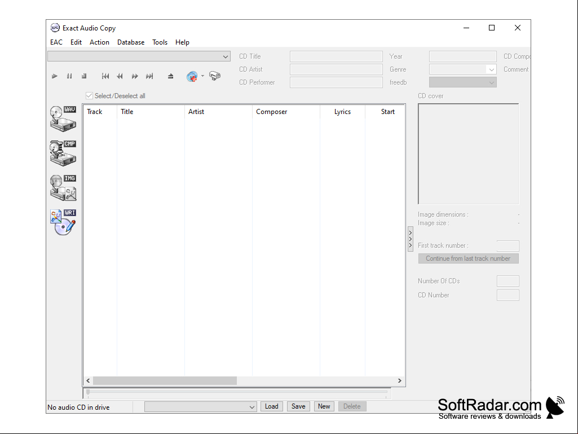Click the Save button
The height and width of the screenshot is (434, 578).
click(298, 406)
